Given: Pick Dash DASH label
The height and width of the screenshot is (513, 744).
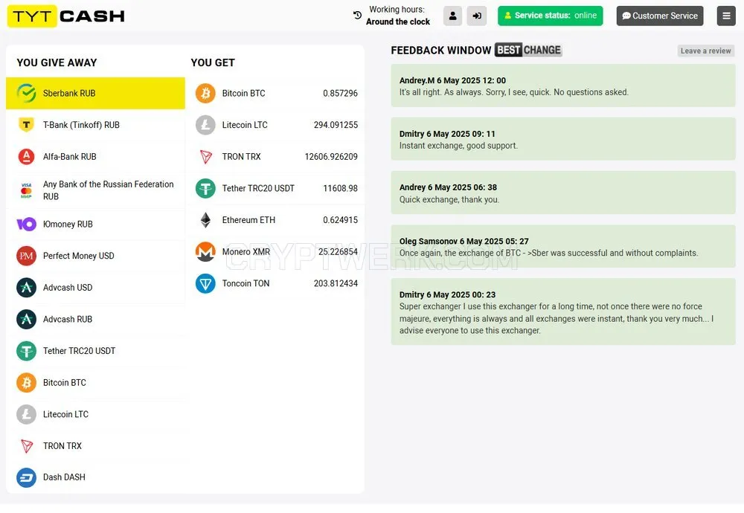Looking at the screenshot, I should pos(64,477).
